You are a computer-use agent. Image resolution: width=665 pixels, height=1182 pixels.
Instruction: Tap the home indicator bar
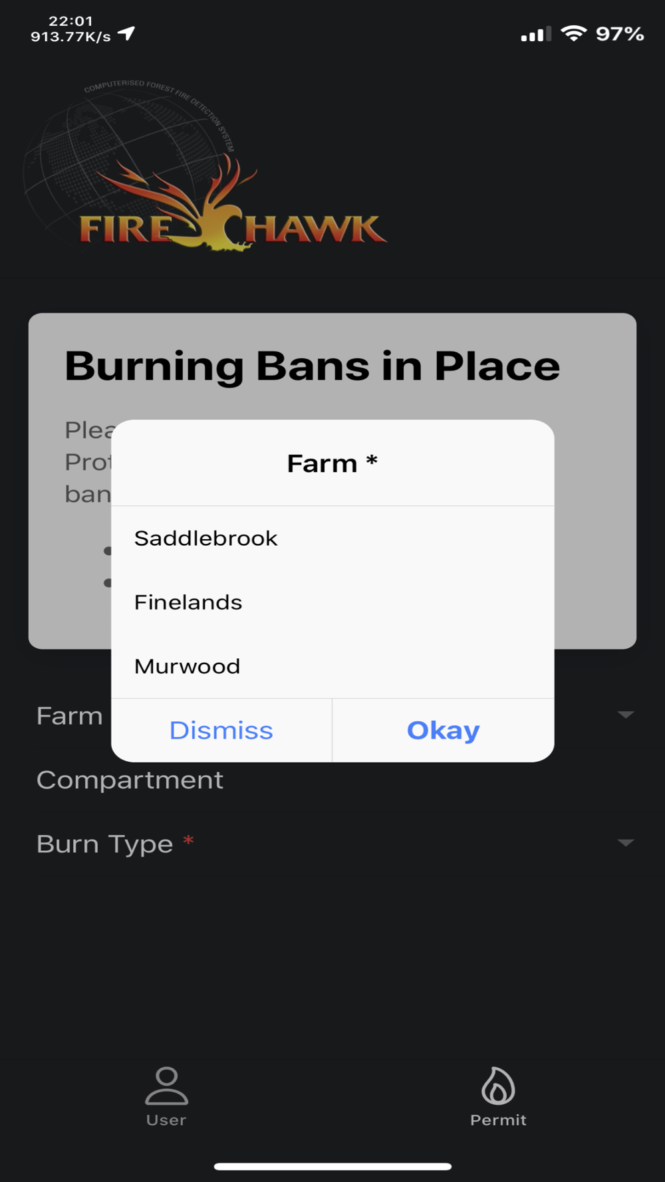tap(332, 1166)
